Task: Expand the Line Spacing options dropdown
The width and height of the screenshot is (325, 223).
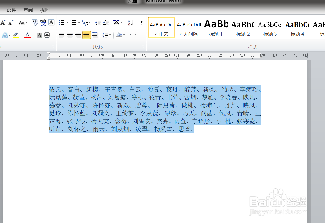Action: pos(110,35)
